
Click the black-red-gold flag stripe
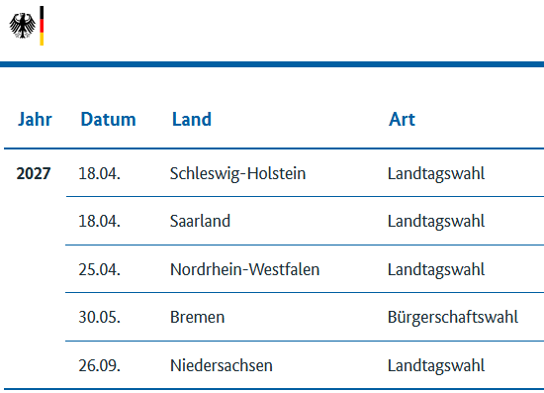coord(42,26)
